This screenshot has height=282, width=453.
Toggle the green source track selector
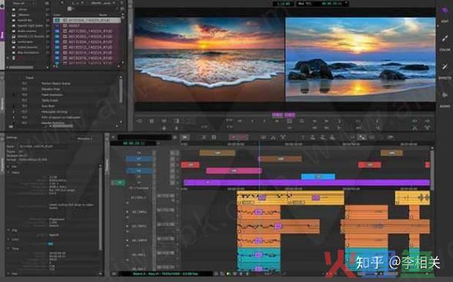[118, 182]
